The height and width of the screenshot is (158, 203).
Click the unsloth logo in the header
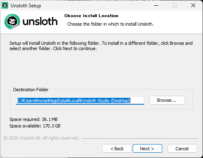[31, 22]
